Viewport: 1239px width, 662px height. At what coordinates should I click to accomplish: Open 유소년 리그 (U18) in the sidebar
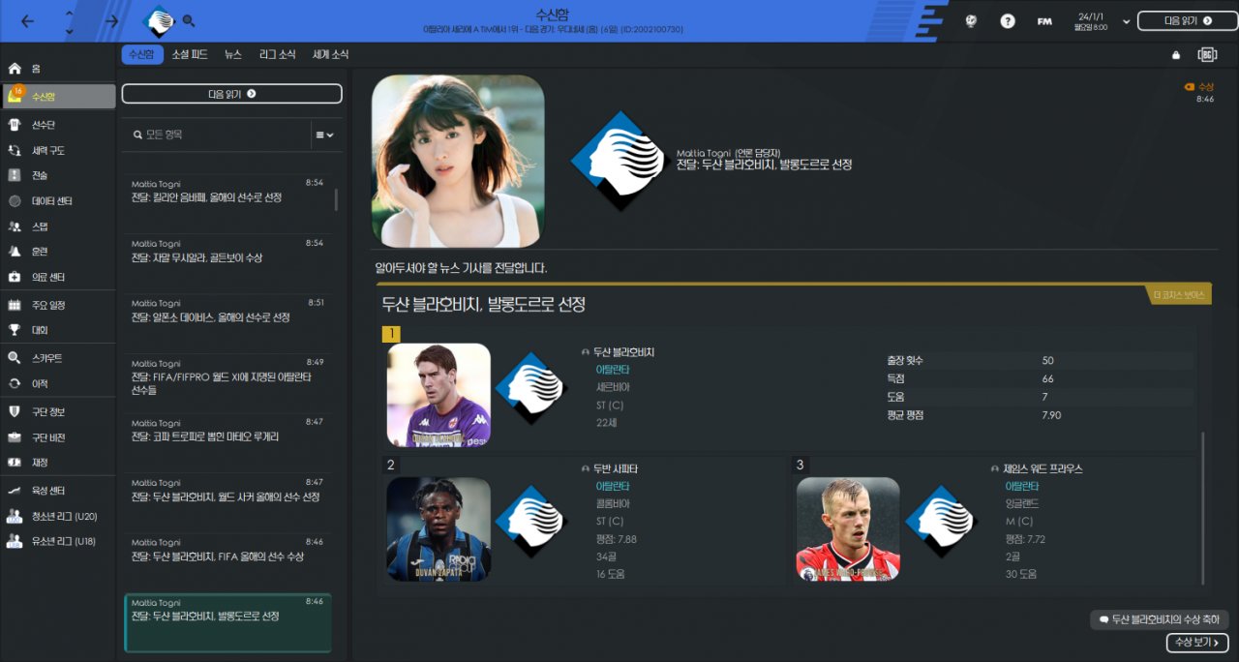pyautogui.click(x=58, y=541)
